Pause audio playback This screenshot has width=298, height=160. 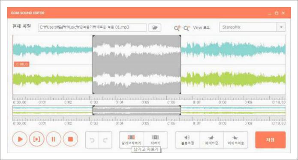pyautogui.click(x=54, y=139)
